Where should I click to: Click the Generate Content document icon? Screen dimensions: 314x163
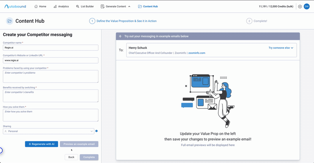coord(102,6)
